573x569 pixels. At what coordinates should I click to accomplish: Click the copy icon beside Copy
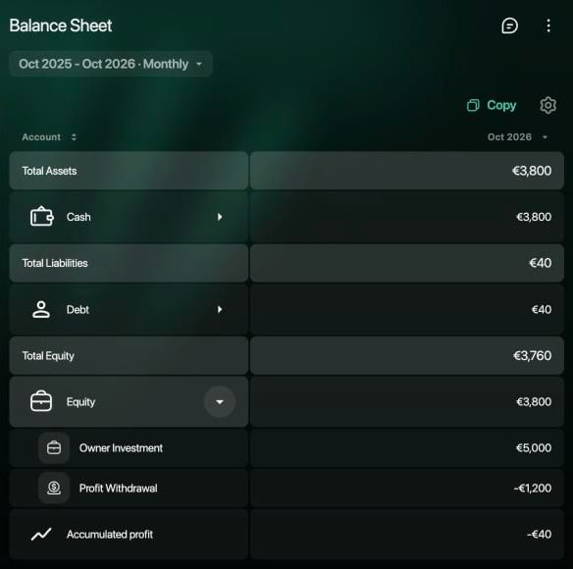(x=473, y=105)
